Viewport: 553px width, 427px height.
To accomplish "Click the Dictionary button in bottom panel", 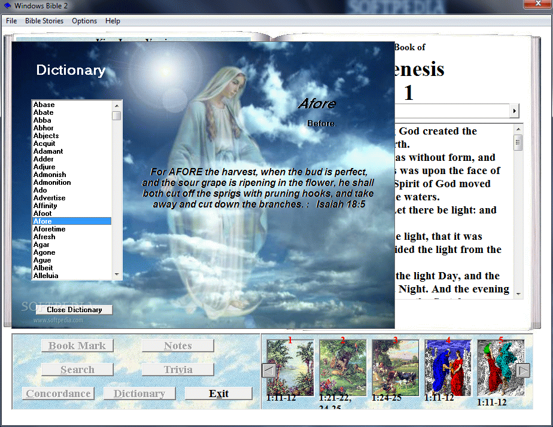I will click(139, 394).
